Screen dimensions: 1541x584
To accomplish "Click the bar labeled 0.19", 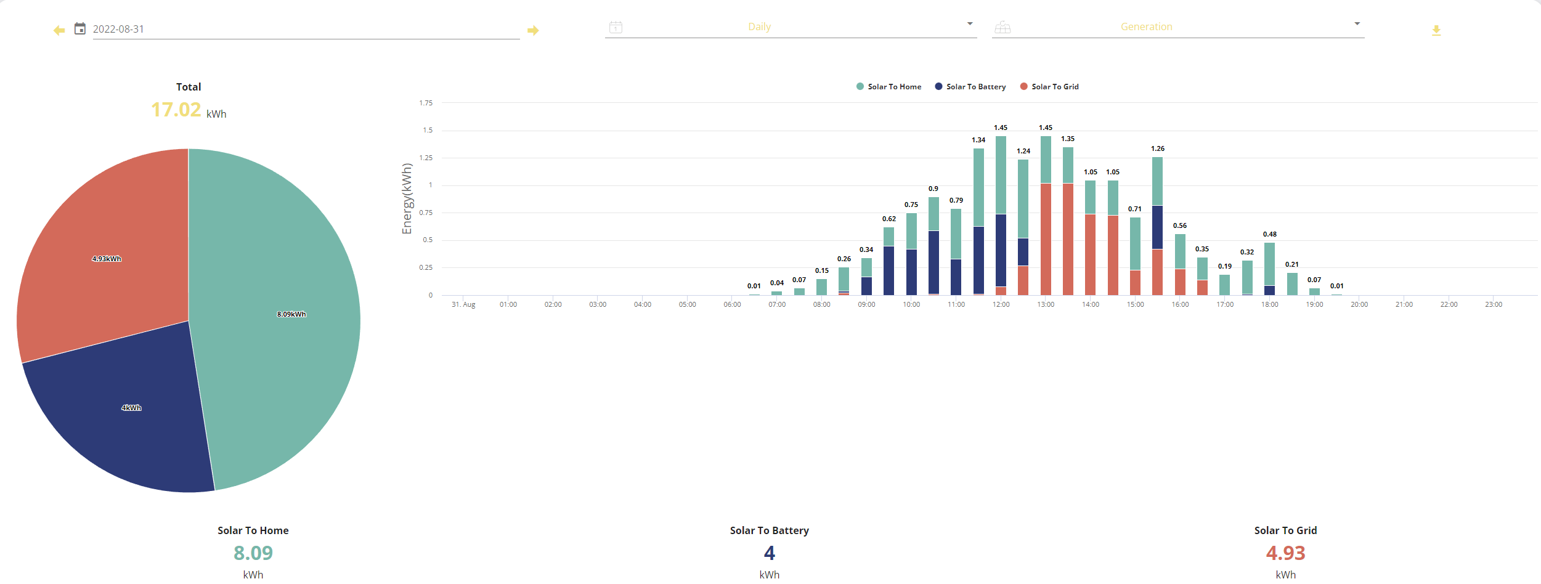I will tap(1225, 285).
